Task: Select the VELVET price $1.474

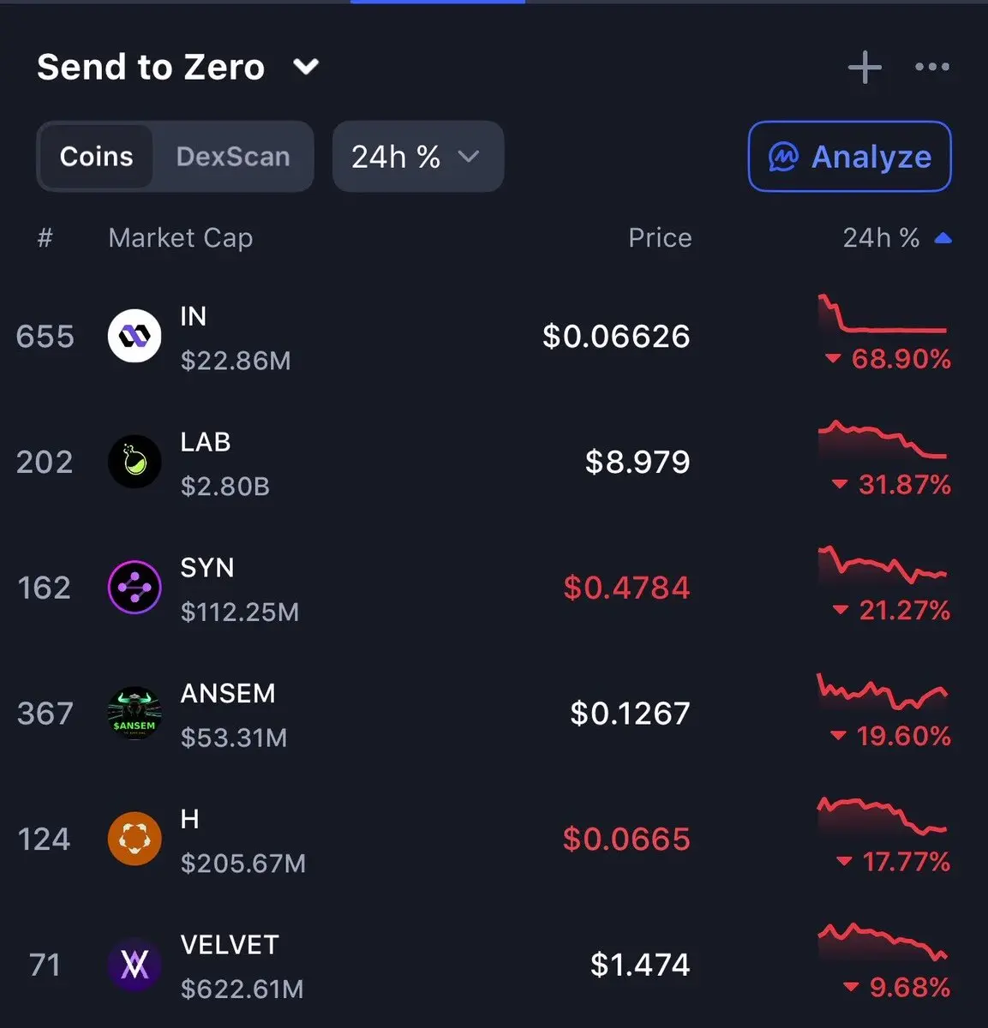Action: coord(640,965)
